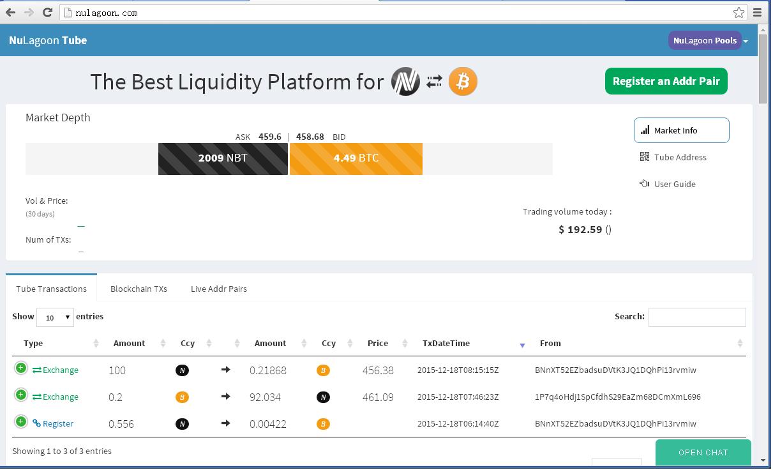The width and height of the screenshot is (773, 470).
Task: Click Showing 1 to 3 of 3 entries
Action: click(x=62, y=451)
